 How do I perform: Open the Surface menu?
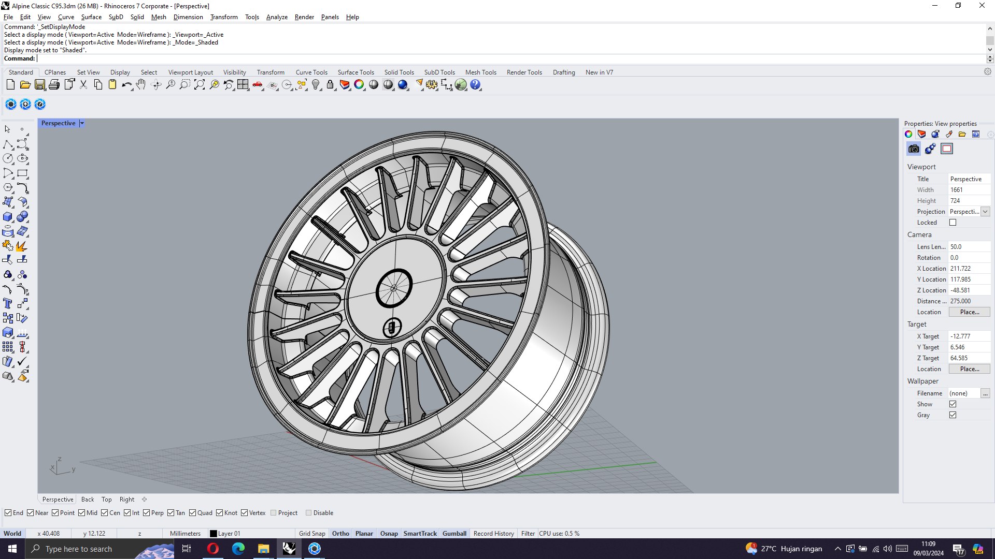[x=91, y=17]
